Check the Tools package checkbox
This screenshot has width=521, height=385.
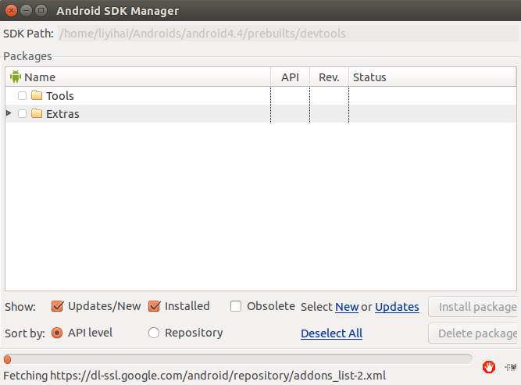pos(23,96)
